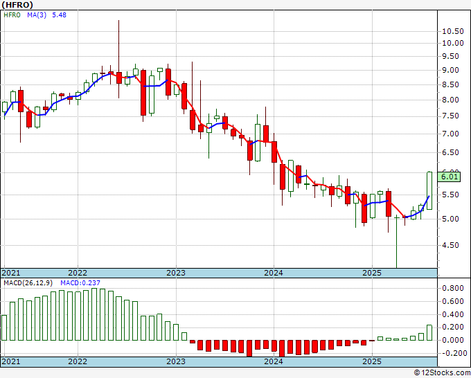Click the 10.00 price axis label

tap(453, 43)
